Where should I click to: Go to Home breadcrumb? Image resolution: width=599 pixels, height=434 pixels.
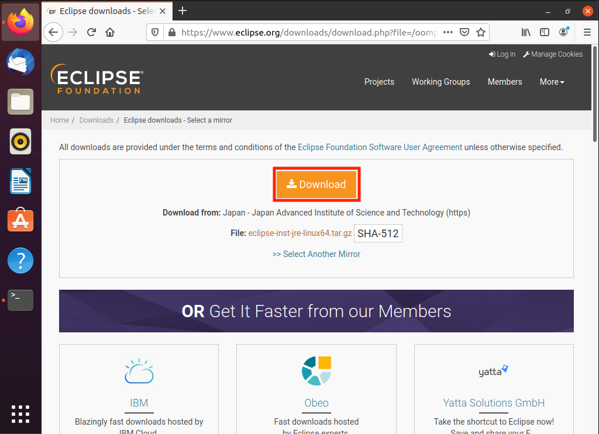(60, 120)
